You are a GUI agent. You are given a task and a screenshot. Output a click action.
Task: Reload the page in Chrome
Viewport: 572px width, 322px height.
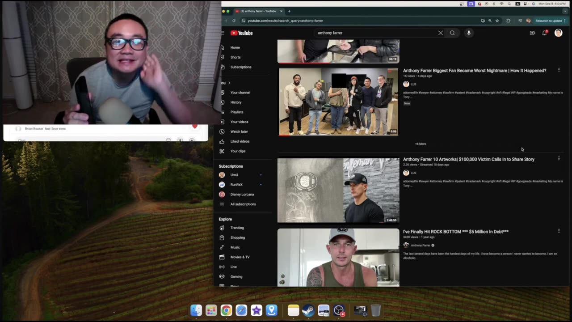coord(234,21)
